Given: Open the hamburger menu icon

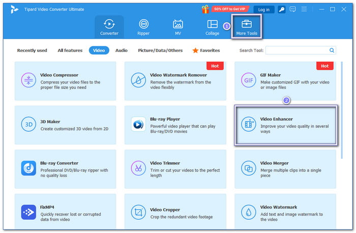Looking at the screenshot, I should click(x=304, y=9).
